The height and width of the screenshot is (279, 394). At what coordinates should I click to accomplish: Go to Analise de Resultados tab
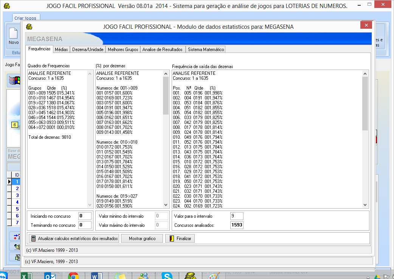163,50
